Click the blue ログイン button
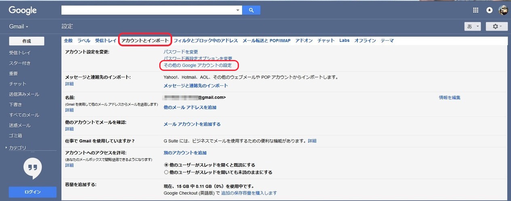 coord(33,192)
